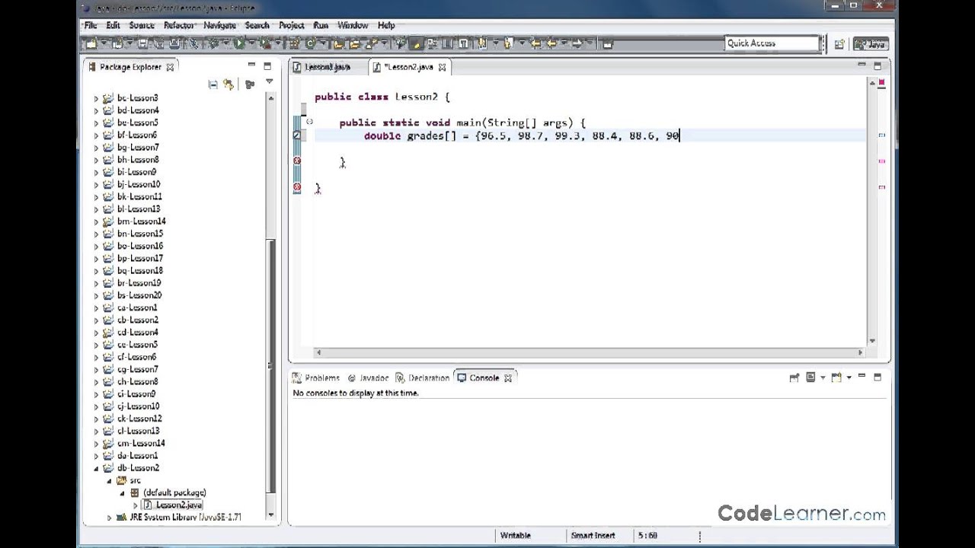Click the editor horizontal scrollbar
Screen dimensions: 975x548
[590, 352]
